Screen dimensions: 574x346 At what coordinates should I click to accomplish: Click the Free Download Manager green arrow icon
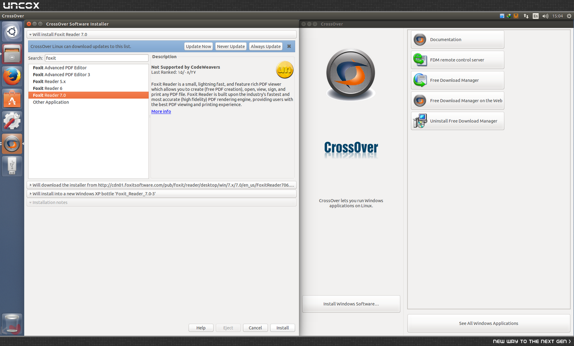(420, 80)
